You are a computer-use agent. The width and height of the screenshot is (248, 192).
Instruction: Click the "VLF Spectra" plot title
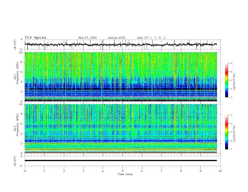(35, 38)
